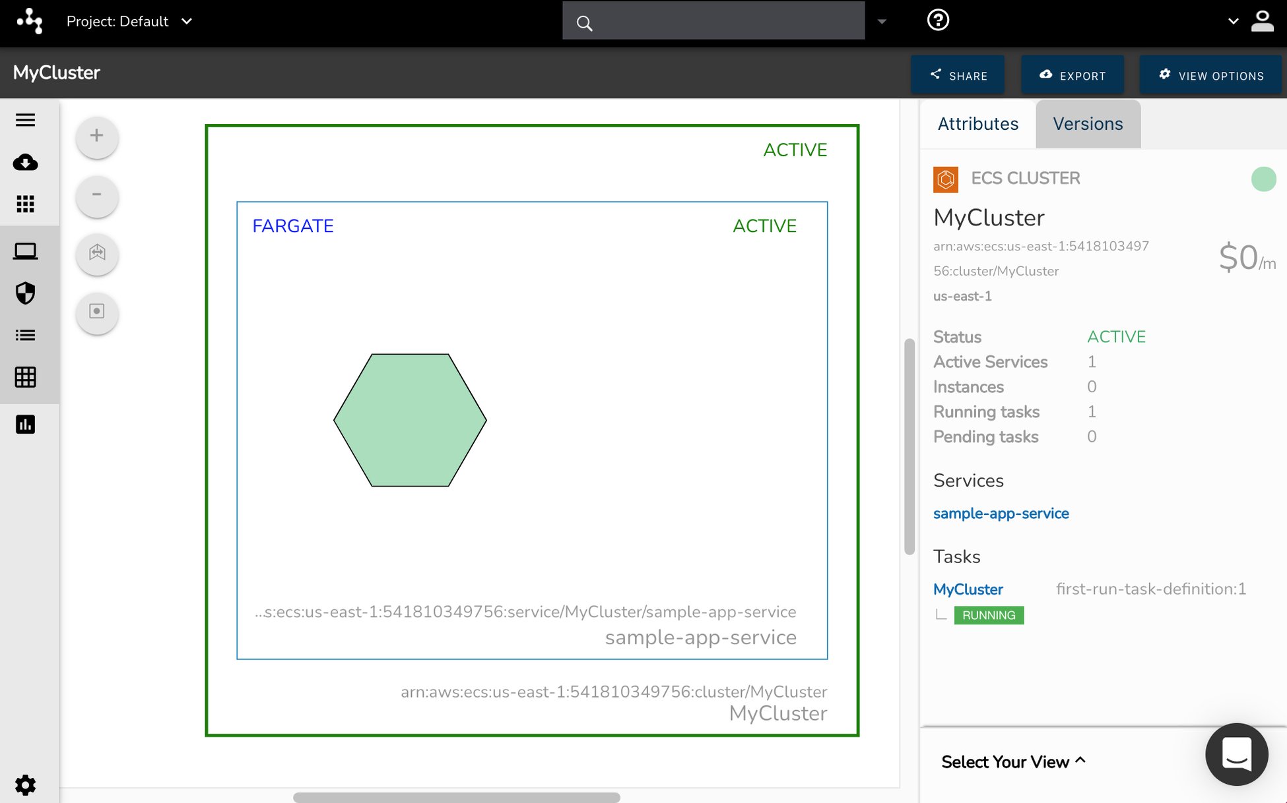Switch to the Attributes tab
This screenshot has height=803, width=1287.
pos(977,123)
